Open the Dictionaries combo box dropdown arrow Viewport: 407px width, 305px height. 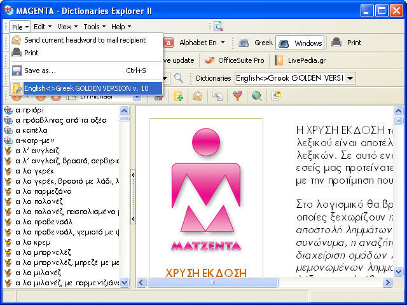pyautogui.click(x=350, y=78)
